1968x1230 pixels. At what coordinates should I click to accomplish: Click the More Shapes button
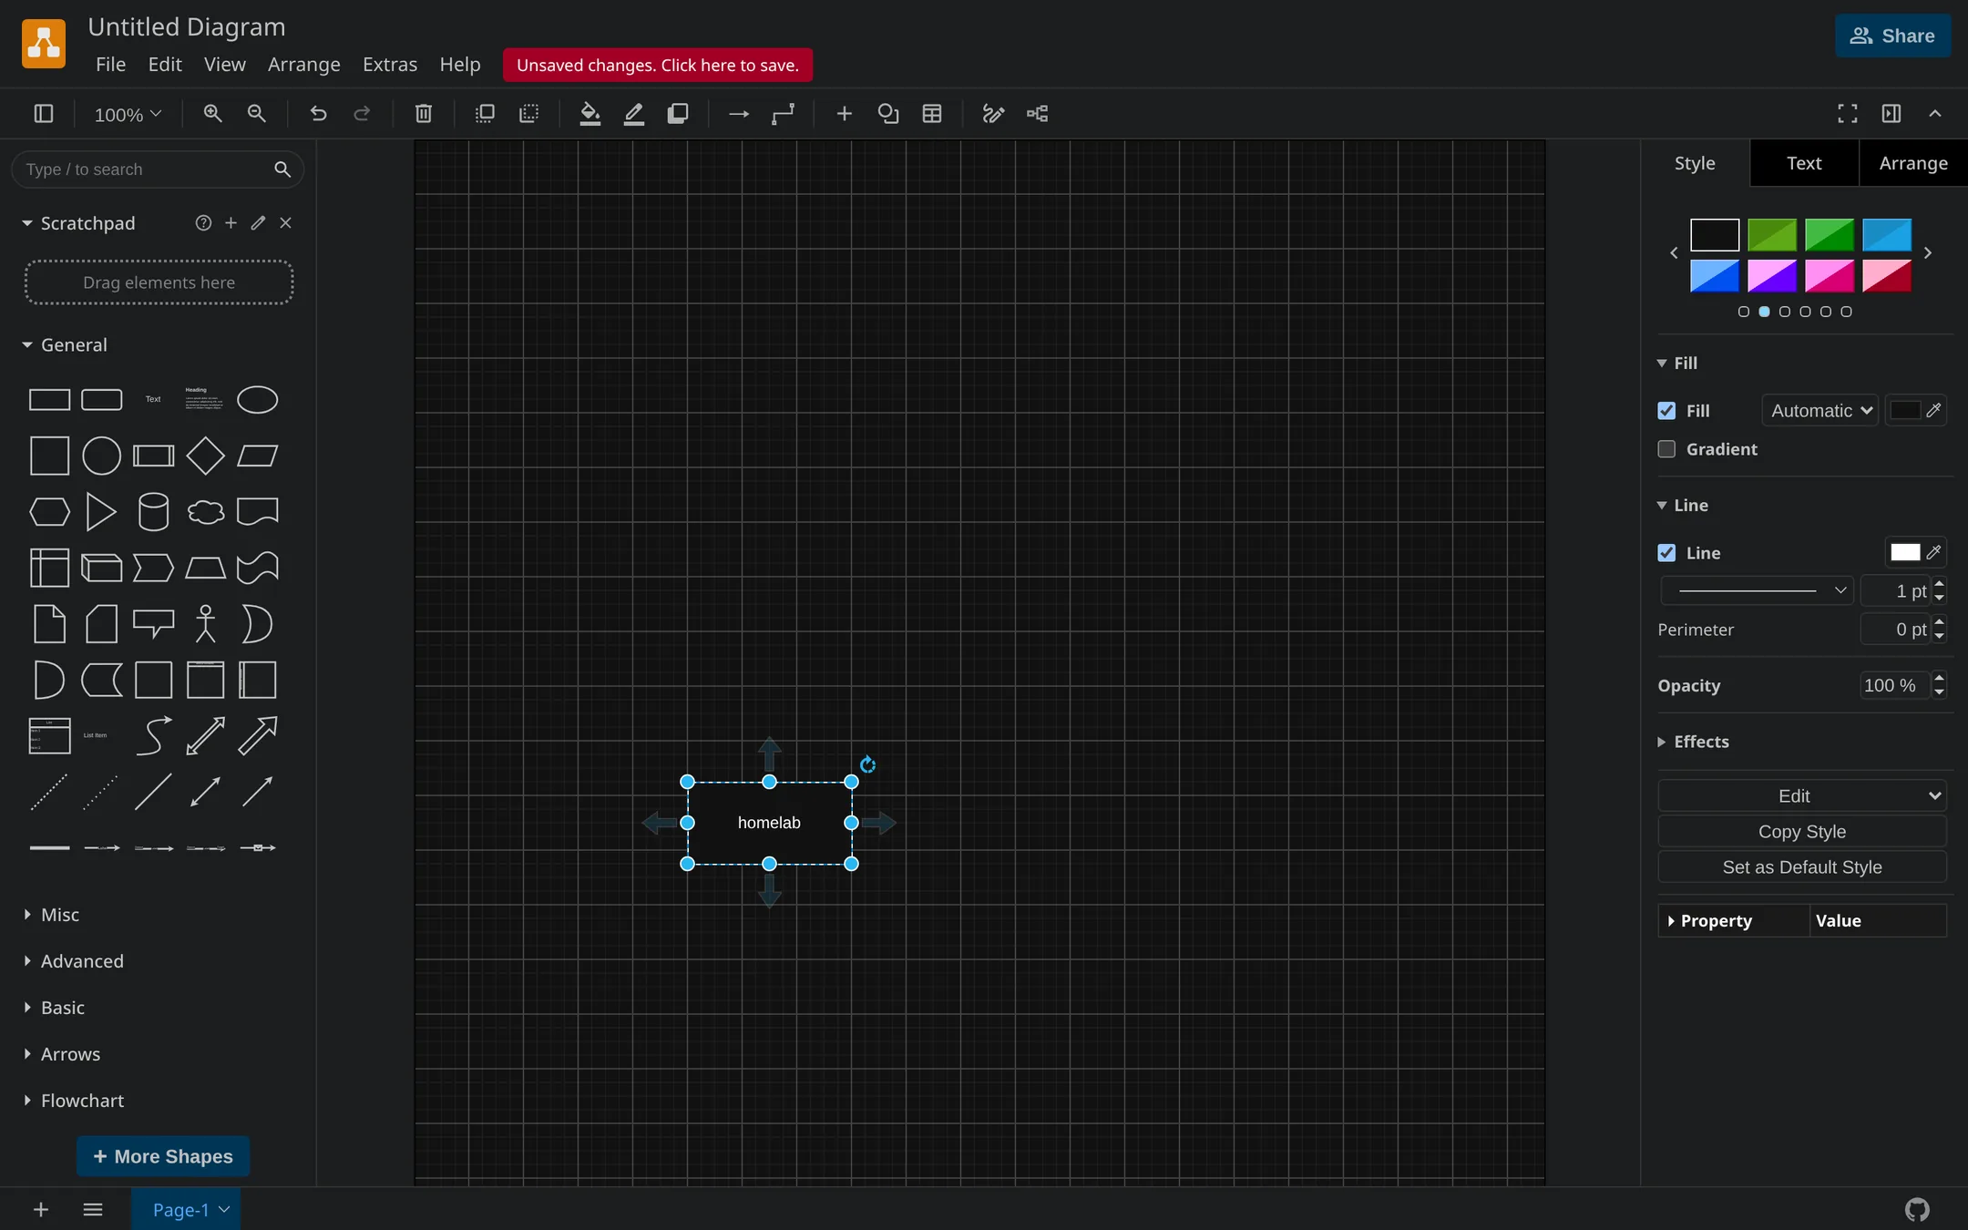tap(163, 1156)
